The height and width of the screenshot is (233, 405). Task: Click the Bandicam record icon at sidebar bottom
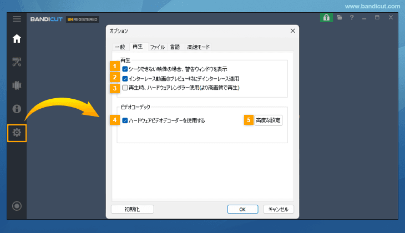click(x=17, y=206)
